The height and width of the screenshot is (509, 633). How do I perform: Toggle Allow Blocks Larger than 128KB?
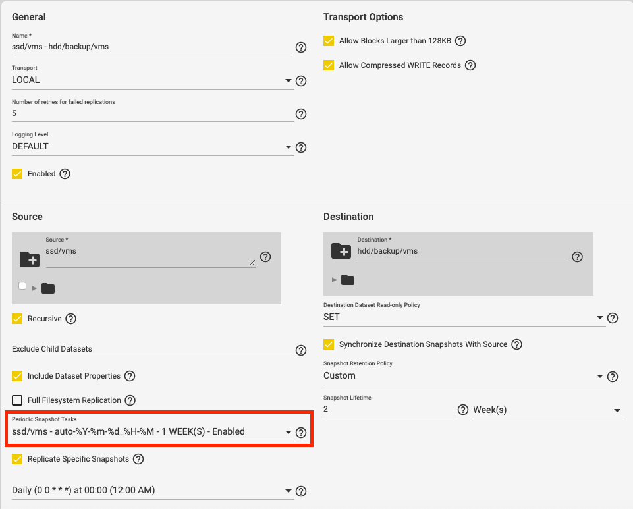pos(329,41)
